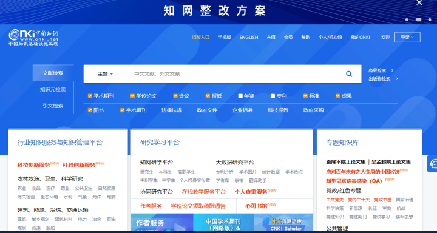The width and height of the screenshot is (437, 233).
Task: Open the 帮助 help page
Action: pos(305,38)
